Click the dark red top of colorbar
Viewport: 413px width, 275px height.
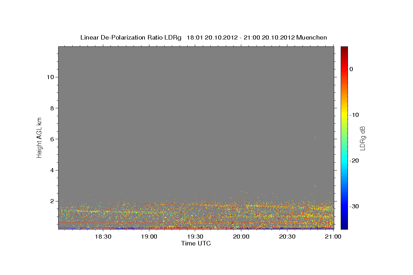(x=344, y=49)
